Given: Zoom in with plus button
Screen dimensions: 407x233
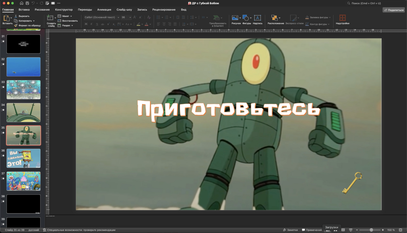Looking at the screenshot, I should [x=383, y=230].
